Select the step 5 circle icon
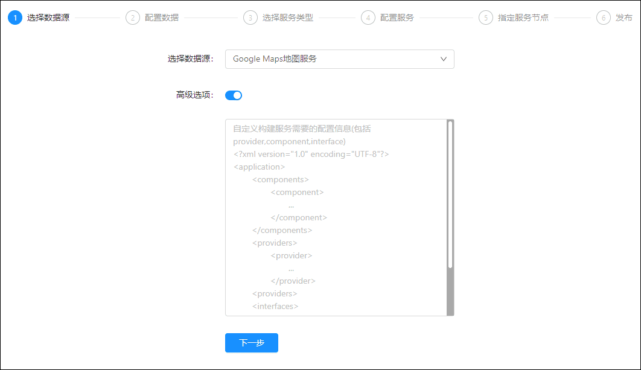This screenshot has width=641, height=370. click(485, 18)
